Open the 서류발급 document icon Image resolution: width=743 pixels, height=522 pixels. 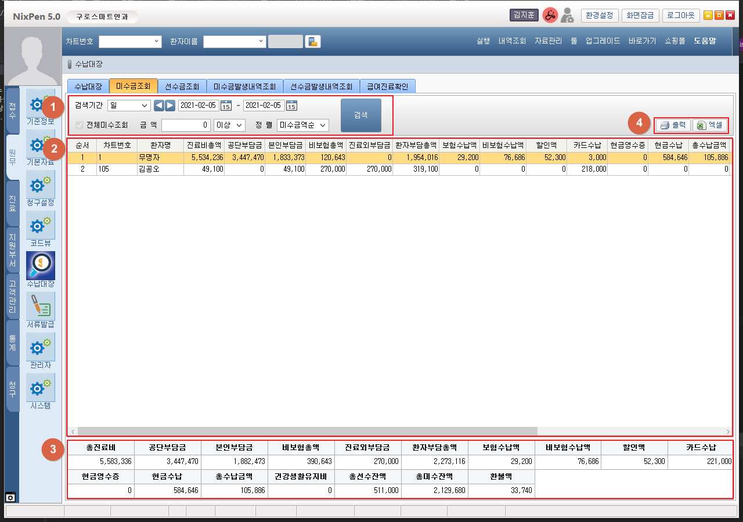[x=41, y=306]
